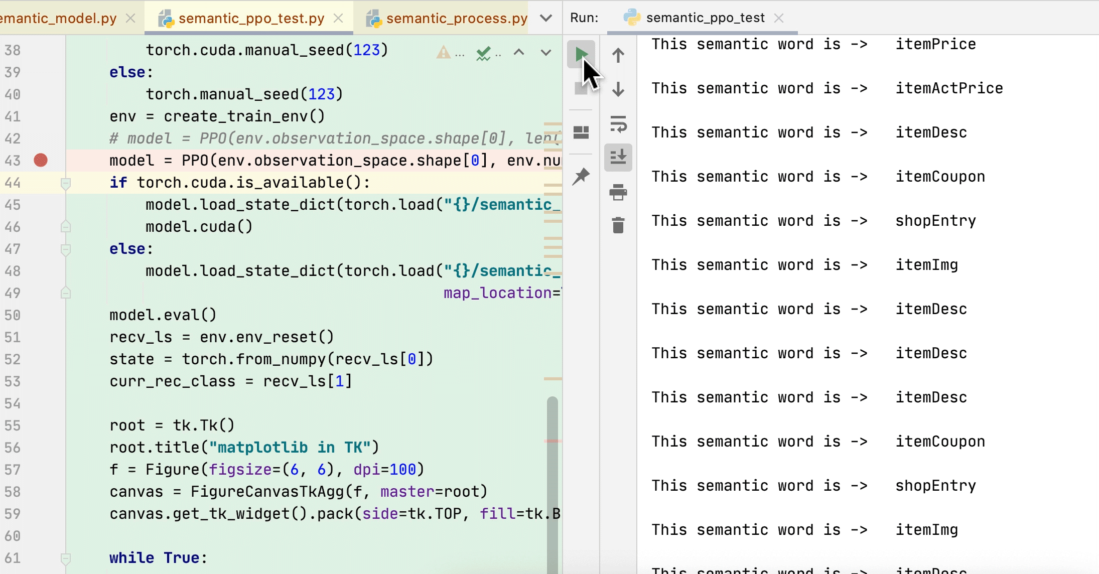Click the first shopEntry console output
Viewport: 1099px width, 574px height.
point(936,221)
